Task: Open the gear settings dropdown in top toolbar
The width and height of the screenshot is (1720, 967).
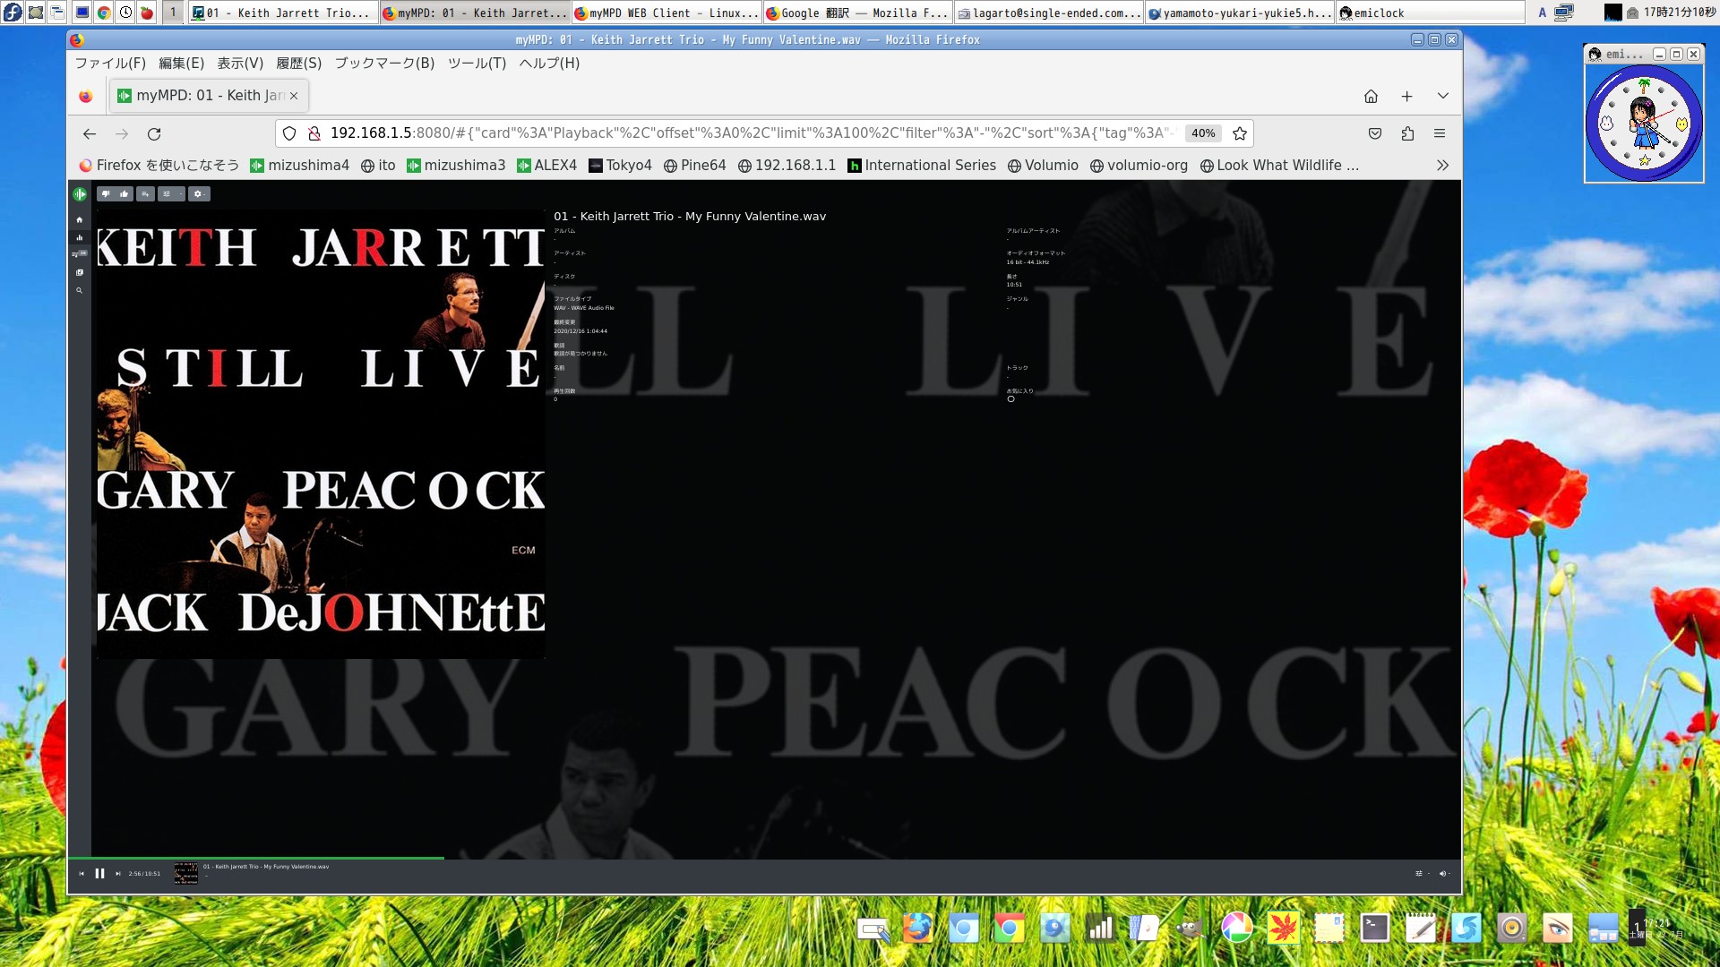Action: pyautogui.click(x=199, y=194)
